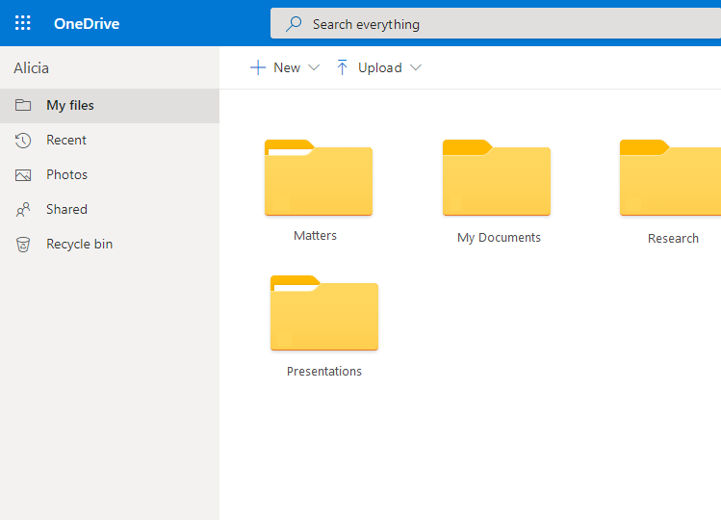Open Photos in sidebar
The width and height of the screenshot is (721, 520).
110,175
